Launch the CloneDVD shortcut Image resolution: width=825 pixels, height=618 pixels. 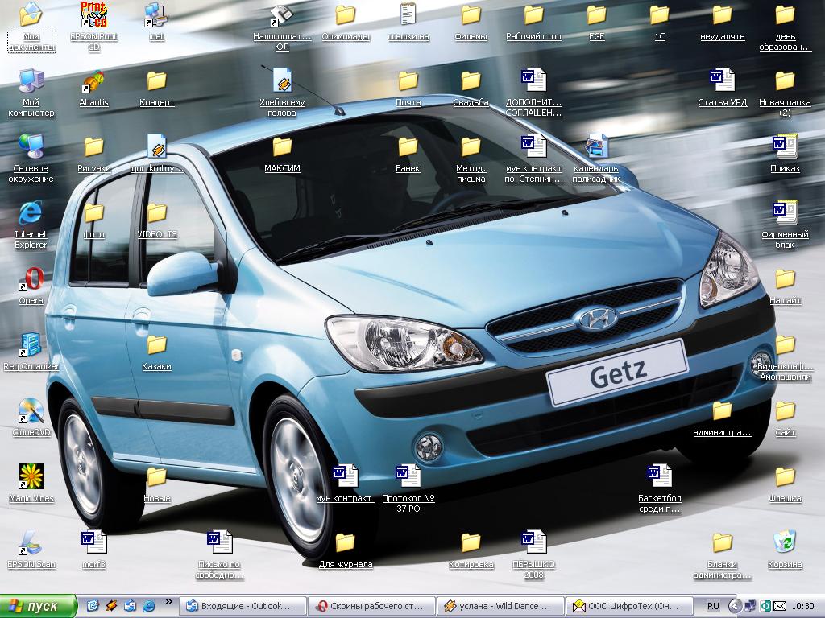pyautogui.click(x=31, y=418)
